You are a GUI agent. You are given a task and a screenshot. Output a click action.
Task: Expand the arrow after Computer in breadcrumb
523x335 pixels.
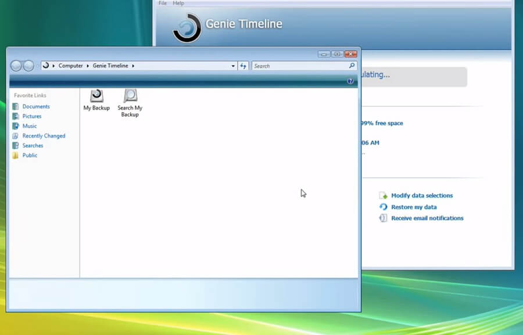[x=88, y=66]
